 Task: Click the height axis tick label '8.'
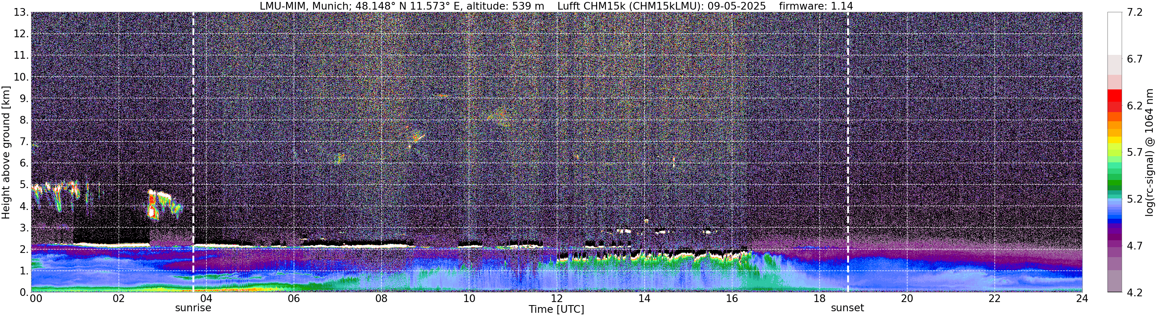coord(24,121)
